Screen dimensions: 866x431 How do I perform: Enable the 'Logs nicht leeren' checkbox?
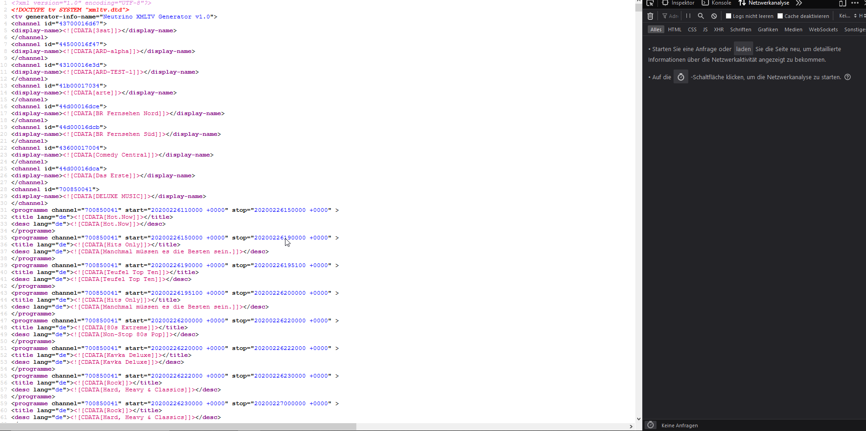click(x=728, y=16)
